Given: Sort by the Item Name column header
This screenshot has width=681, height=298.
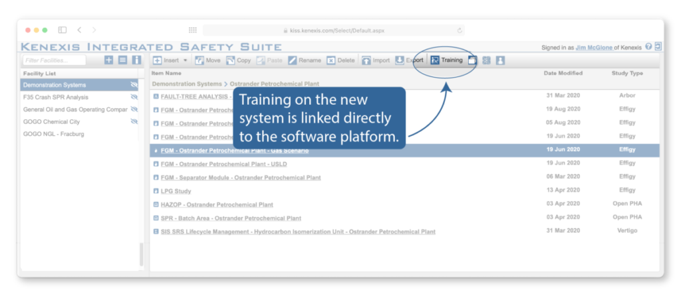Looking at the screenshot, I should (166, 73).
